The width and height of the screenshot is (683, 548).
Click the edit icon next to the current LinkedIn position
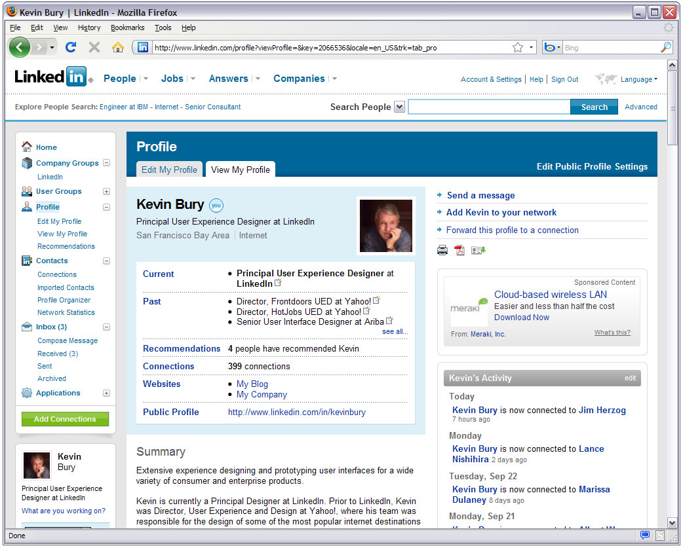(x=279, y=283)
